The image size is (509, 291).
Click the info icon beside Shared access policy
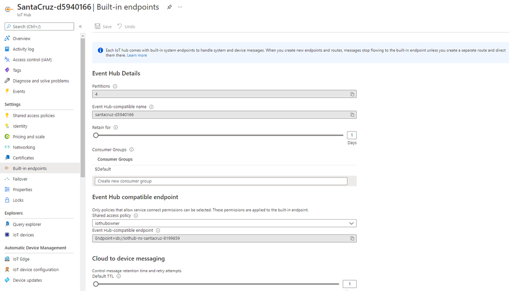[136, 216]
